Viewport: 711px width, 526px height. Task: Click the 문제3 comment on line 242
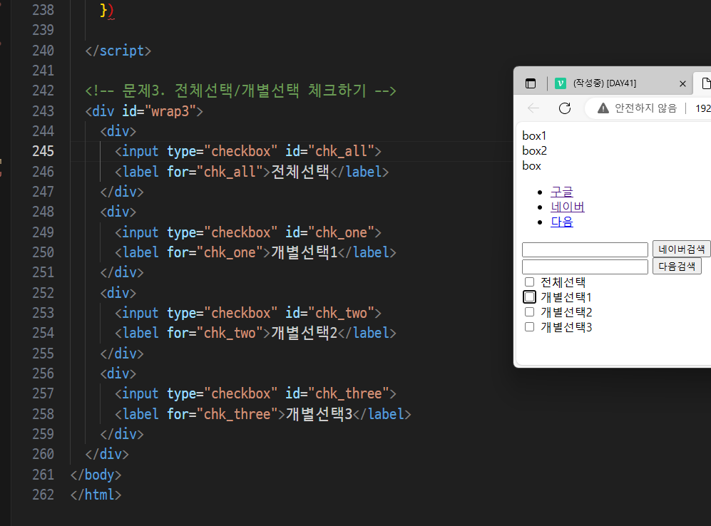click(x=240, y=91)
